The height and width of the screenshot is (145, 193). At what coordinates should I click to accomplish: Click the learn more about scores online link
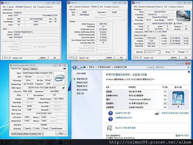[x=125, y=128]
